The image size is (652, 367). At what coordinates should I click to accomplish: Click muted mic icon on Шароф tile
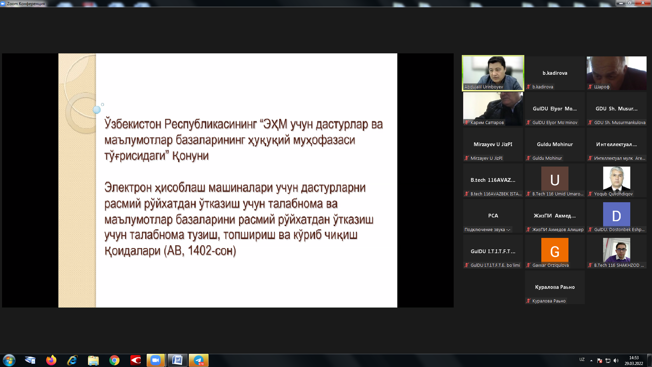click(590, 87)
